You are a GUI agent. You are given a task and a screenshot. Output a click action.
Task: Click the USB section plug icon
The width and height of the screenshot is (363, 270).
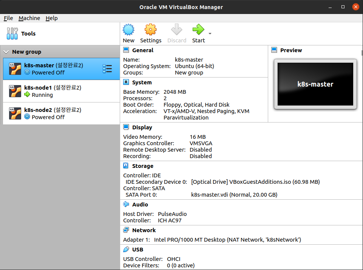126,249
